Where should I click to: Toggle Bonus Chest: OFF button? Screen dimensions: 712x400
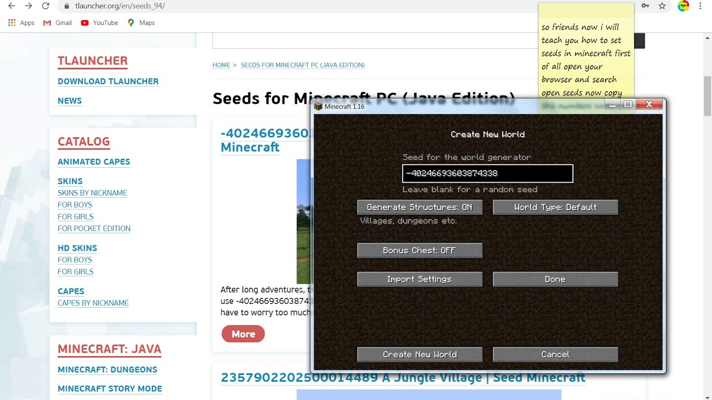pos(419,251)
